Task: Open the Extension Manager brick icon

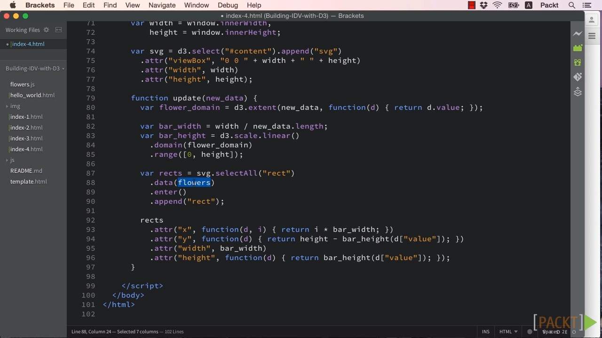Action: point(578,48)
